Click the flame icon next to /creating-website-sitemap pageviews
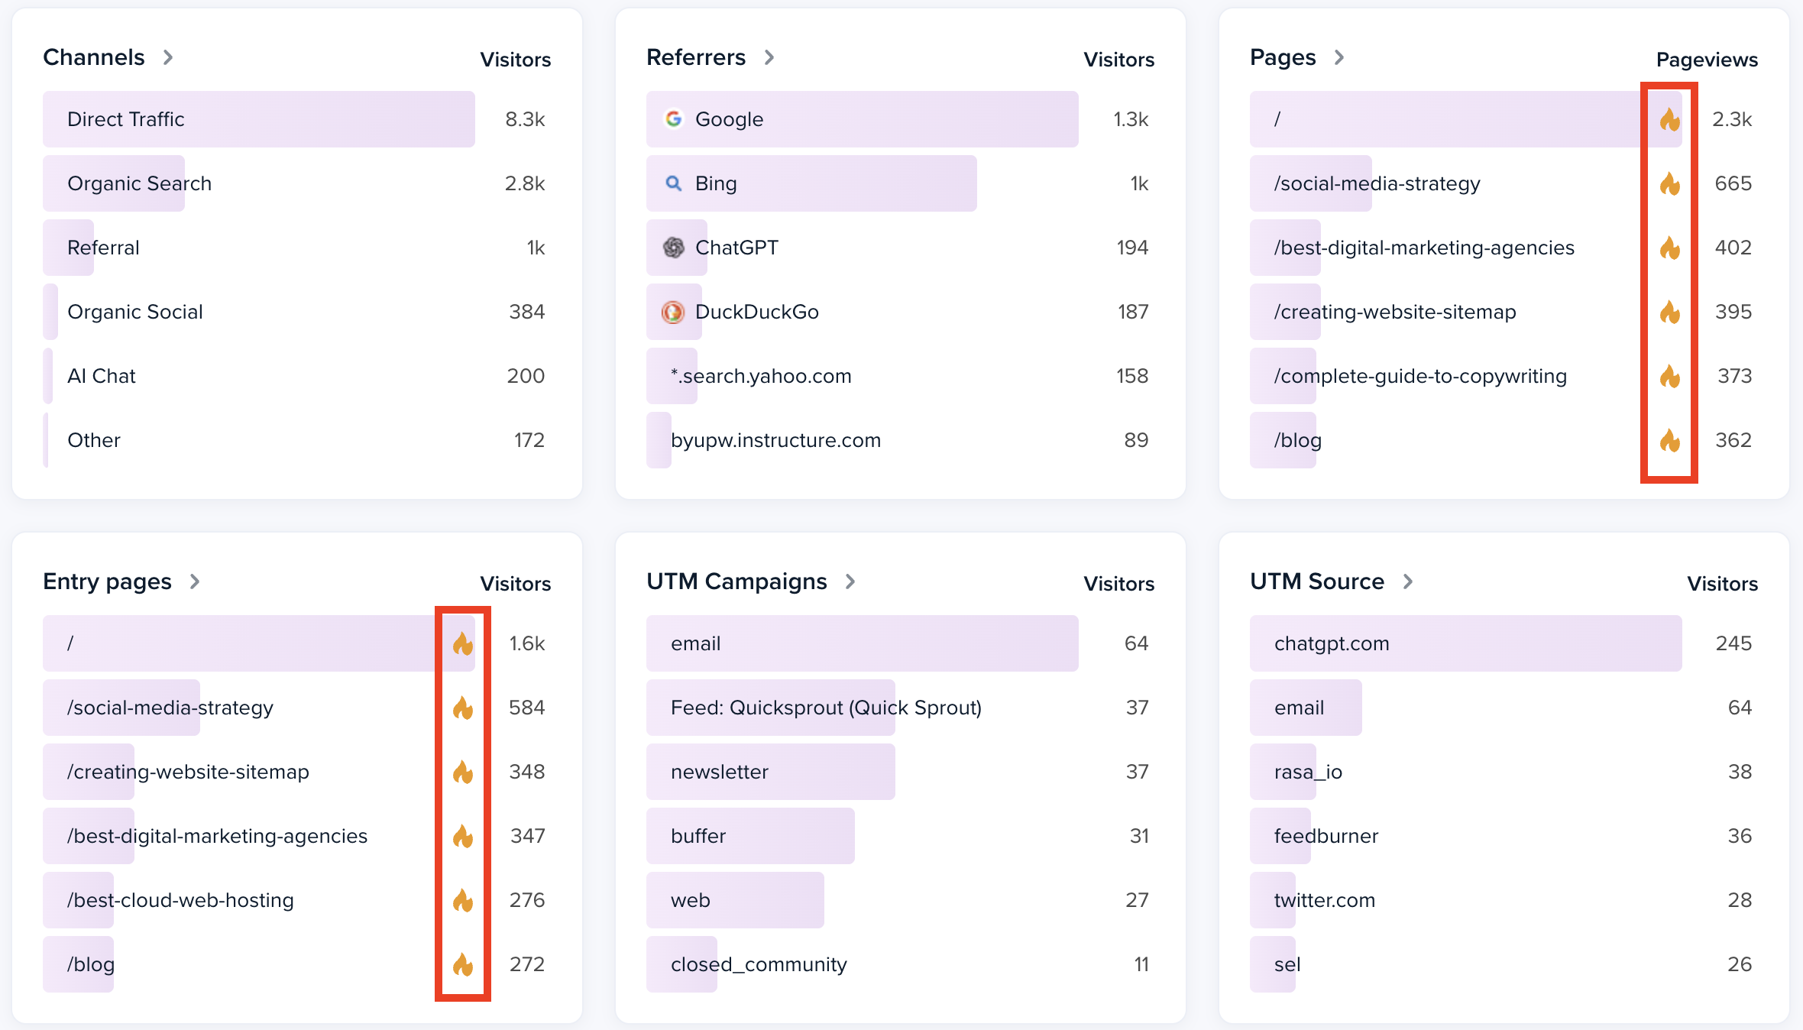1803x1030 pixels. click(1669, 312)
